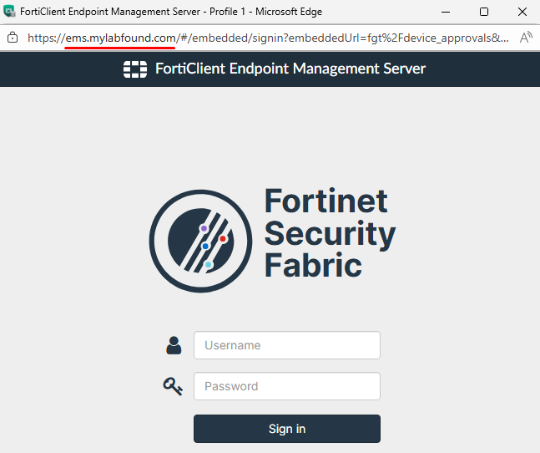Click the Sign in button

pos(287,429)
